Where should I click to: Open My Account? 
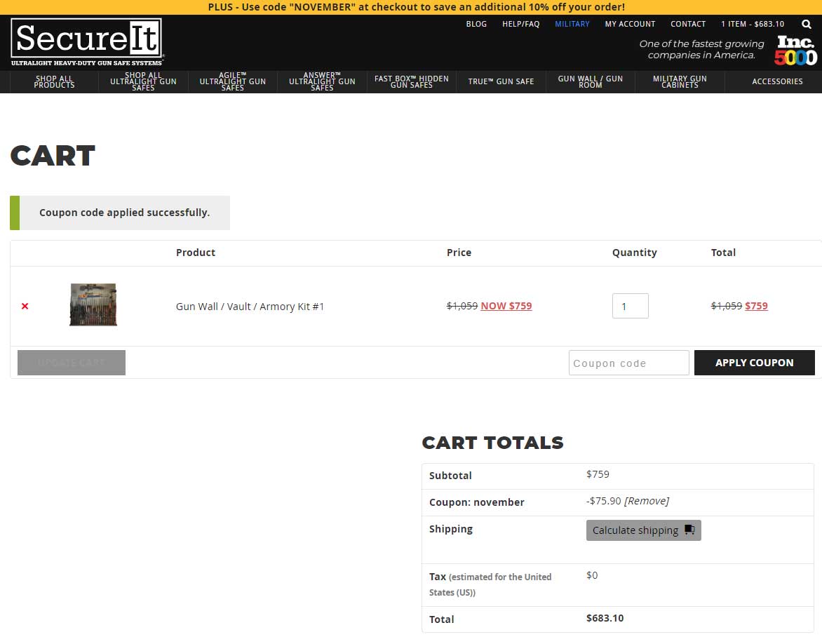(x=630, y=24)
